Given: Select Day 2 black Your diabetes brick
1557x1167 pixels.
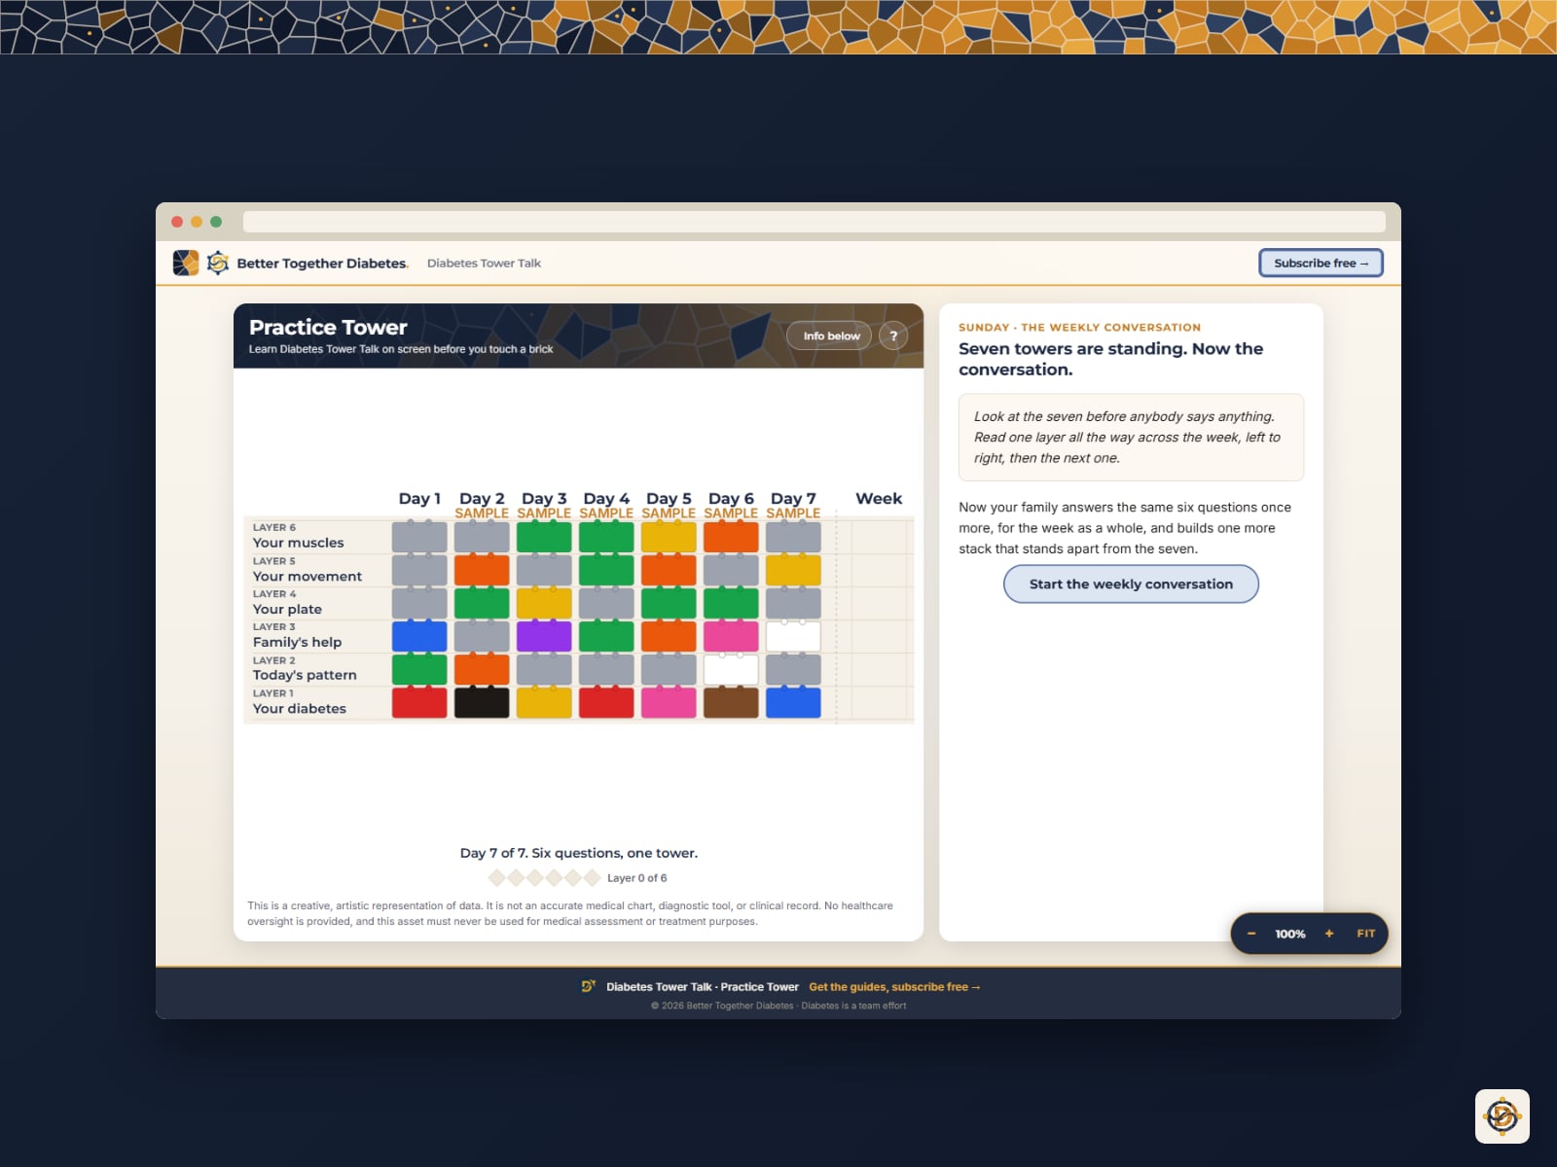Looking at the screenshot, I should [482, 702].
